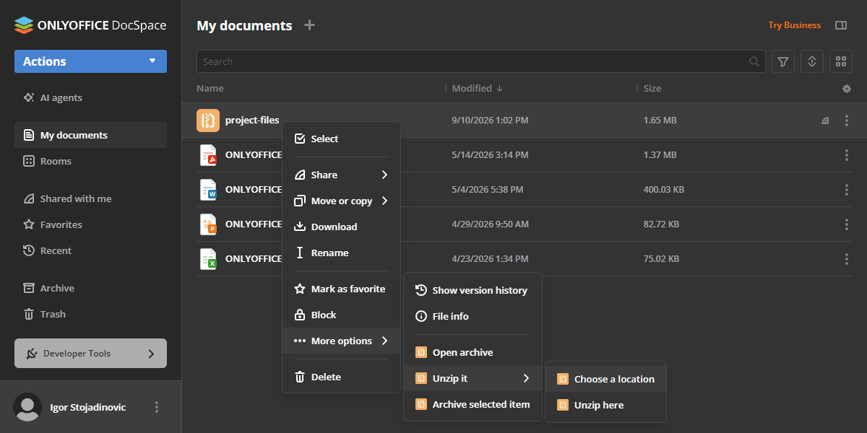Sort by the Name column header
The image size is (867, 433).
tap(210, 88)
